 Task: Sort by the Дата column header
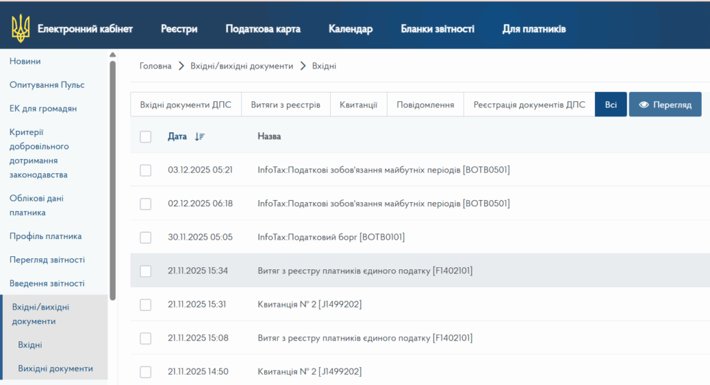click(177, 136)
